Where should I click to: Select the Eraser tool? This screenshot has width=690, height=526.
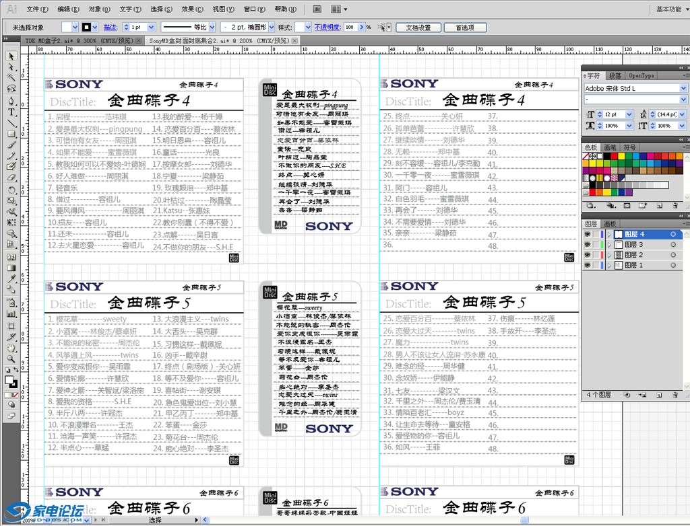[11, 178]
